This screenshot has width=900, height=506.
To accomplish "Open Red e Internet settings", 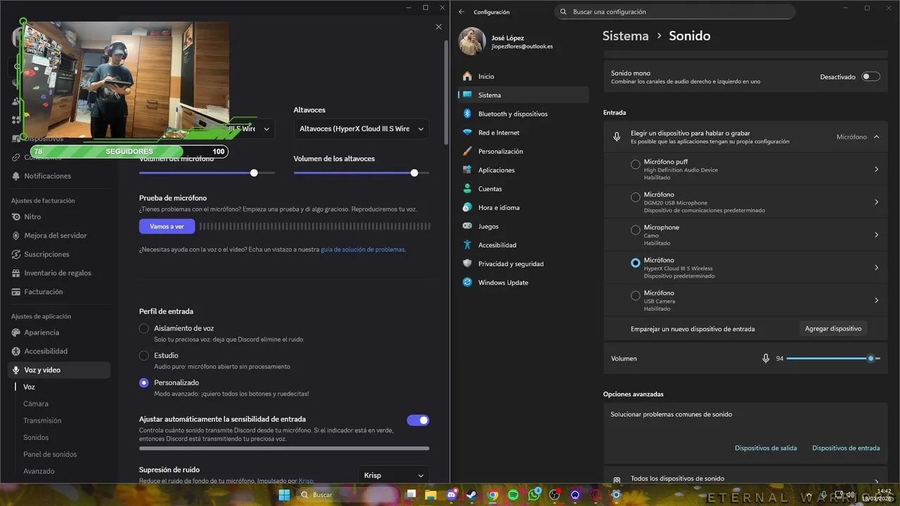I will click(523, 132).
